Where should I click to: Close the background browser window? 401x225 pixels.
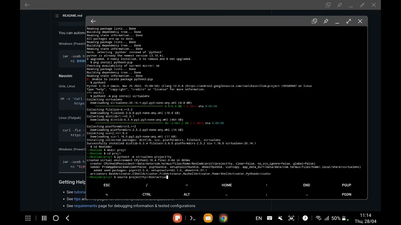click(374, 5)
